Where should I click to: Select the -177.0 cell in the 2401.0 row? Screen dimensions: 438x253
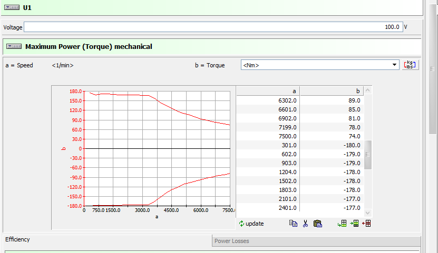[x=332, y=208]
